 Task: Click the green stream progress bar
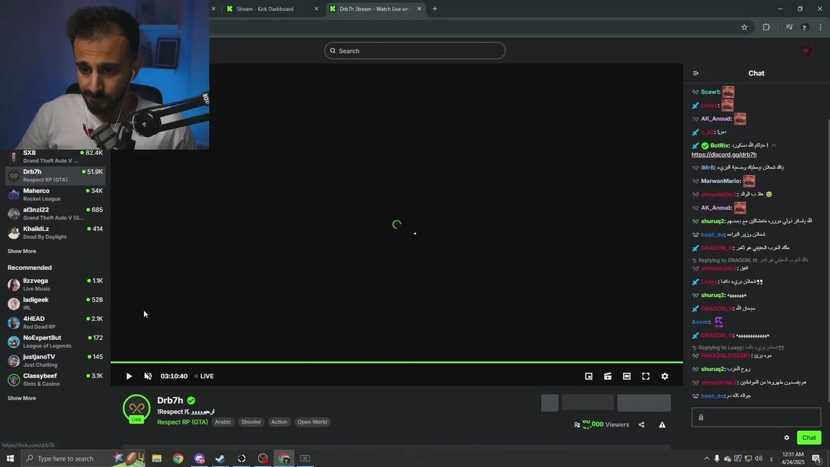tap(396, 362)
